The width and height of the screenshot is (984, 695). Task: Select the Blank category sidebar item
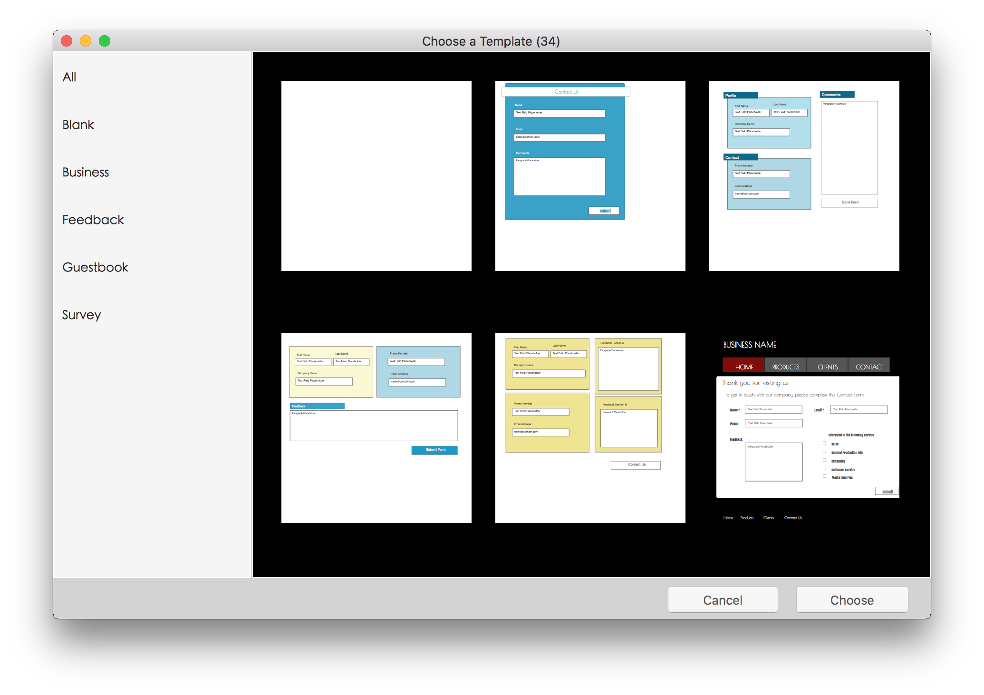click(78, 124)
